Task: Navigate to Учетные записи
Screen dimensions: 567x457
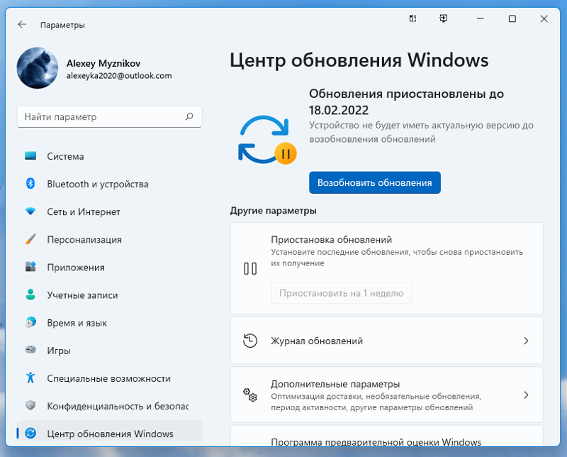Action: [x=110, y=294]
